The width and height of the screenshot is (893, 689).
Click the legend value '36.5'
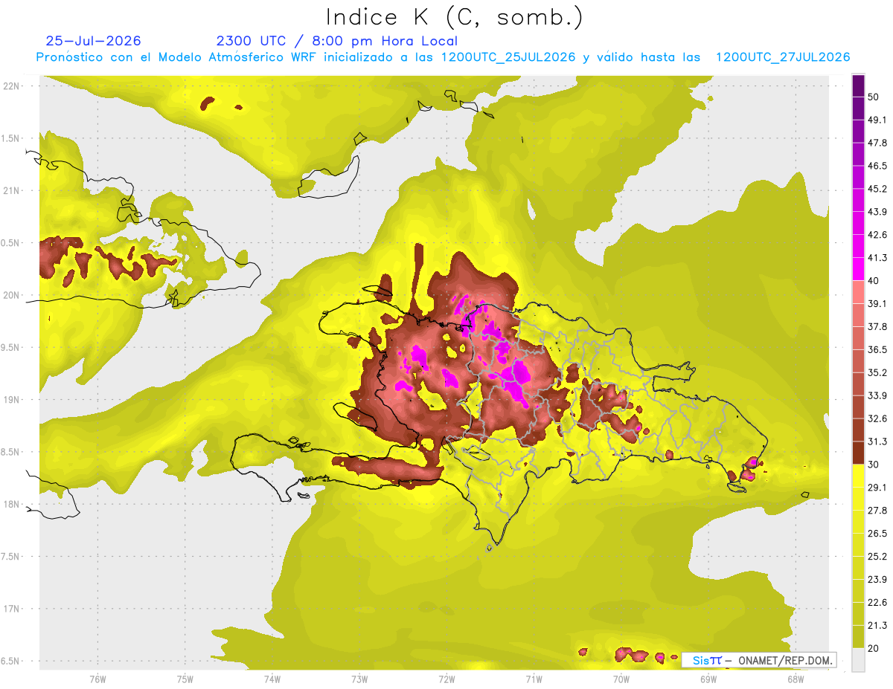[877, 350]
